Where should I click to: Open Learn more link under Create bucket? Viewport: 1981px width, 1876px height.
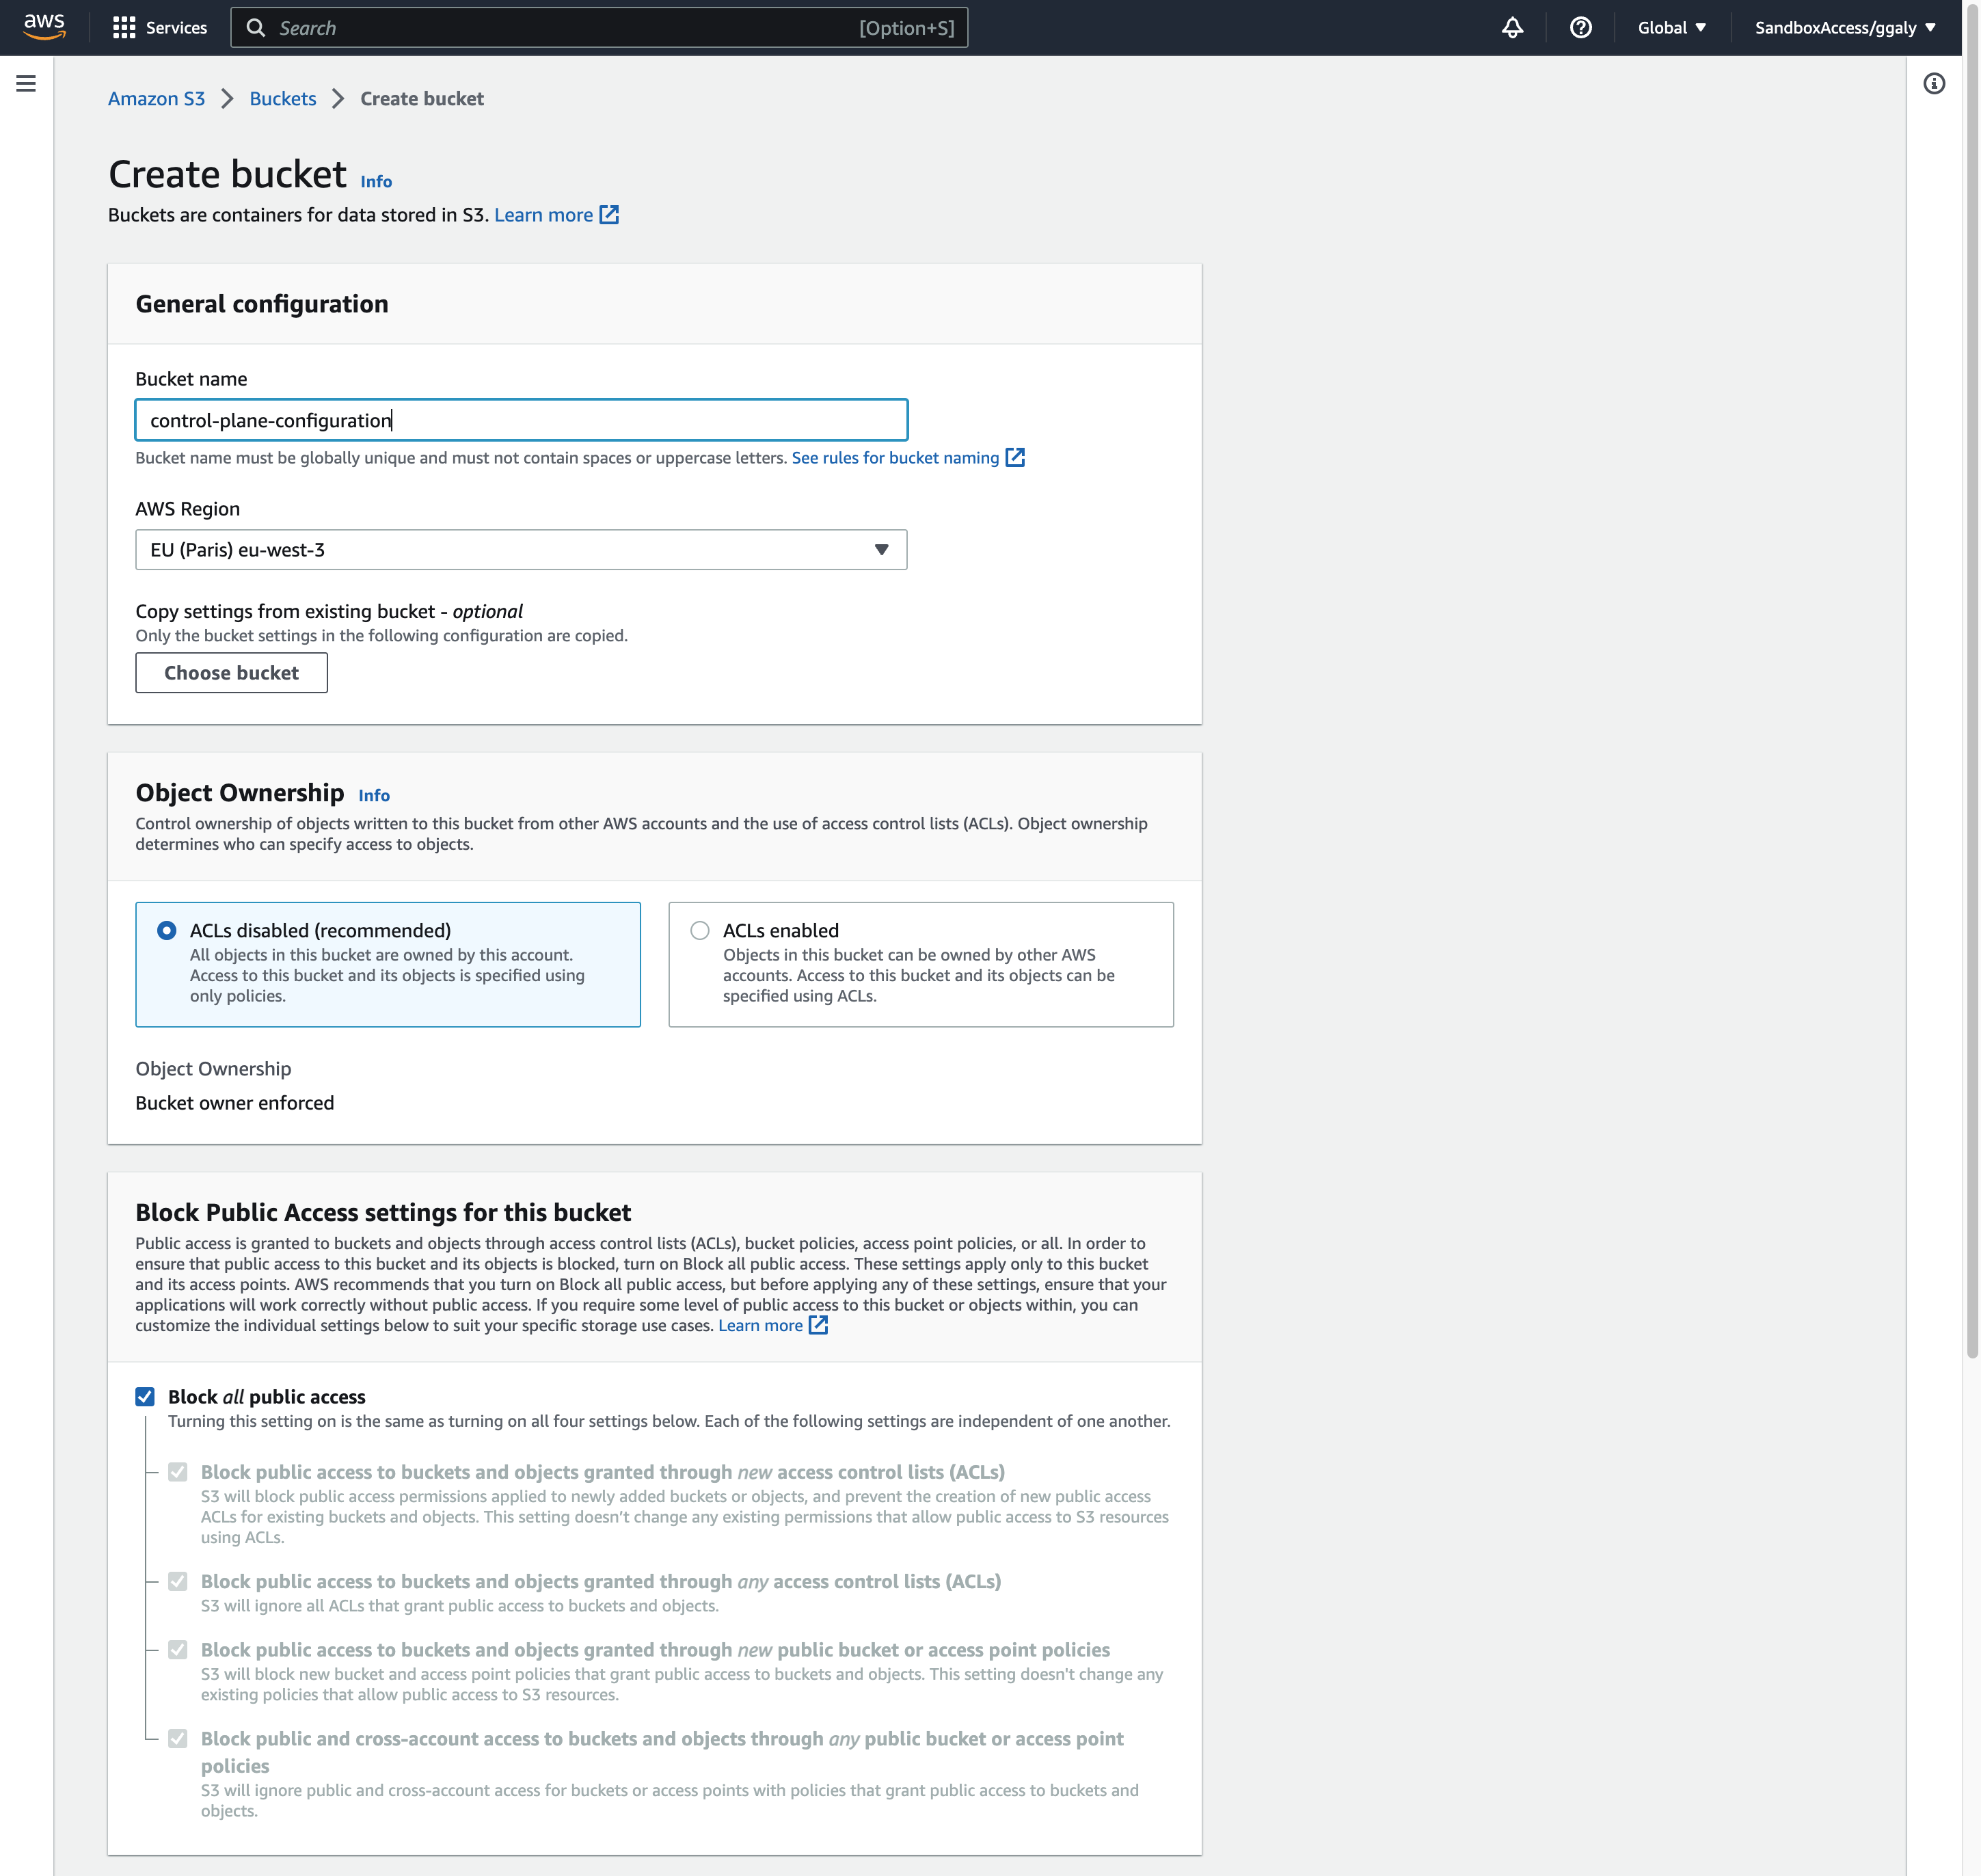(x=556, y=215)
